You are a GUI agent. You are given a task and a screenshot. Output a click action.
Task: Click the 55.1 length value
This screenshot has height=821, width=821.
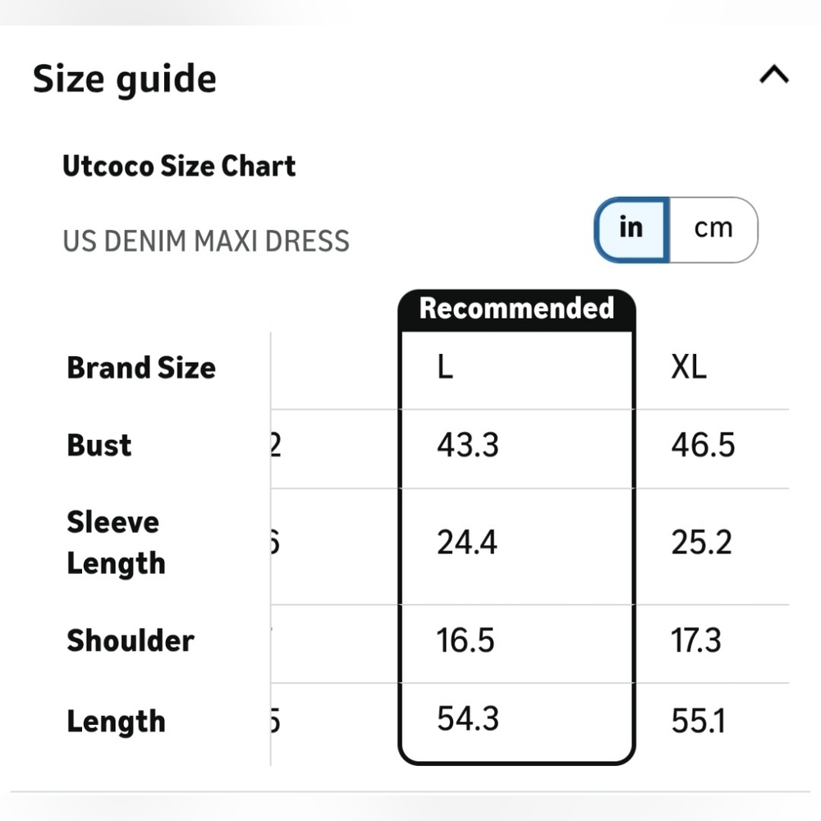(699, 721)
